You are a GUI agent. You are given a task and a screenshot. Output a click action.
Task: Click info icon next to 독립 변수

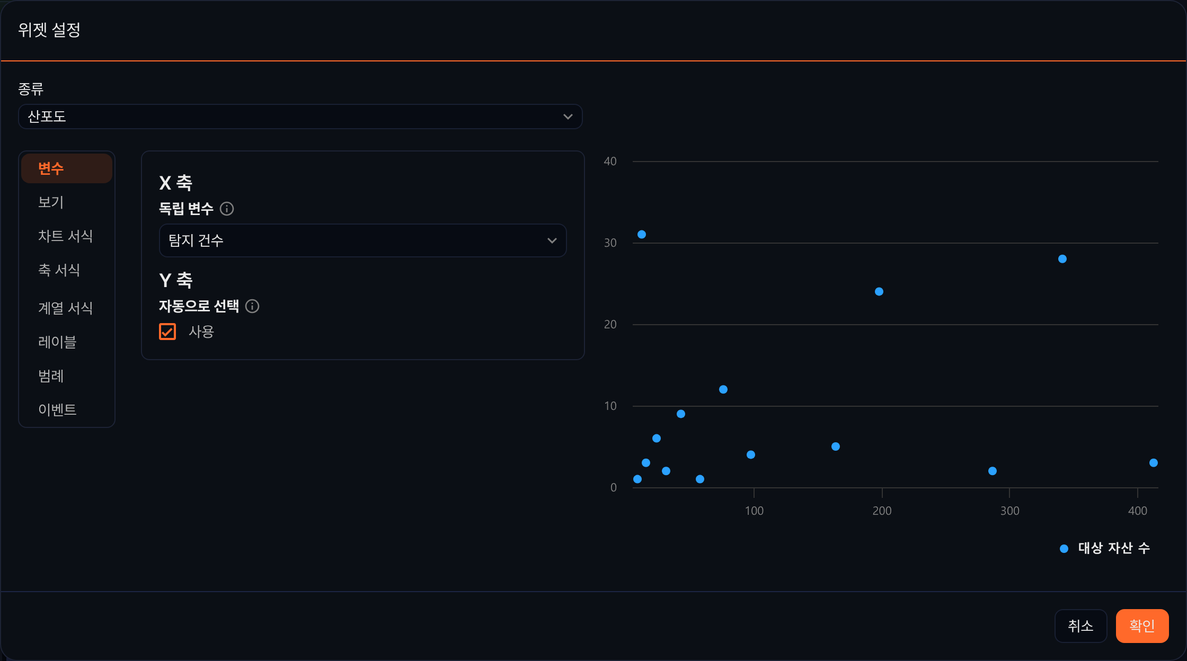point(227,209)
